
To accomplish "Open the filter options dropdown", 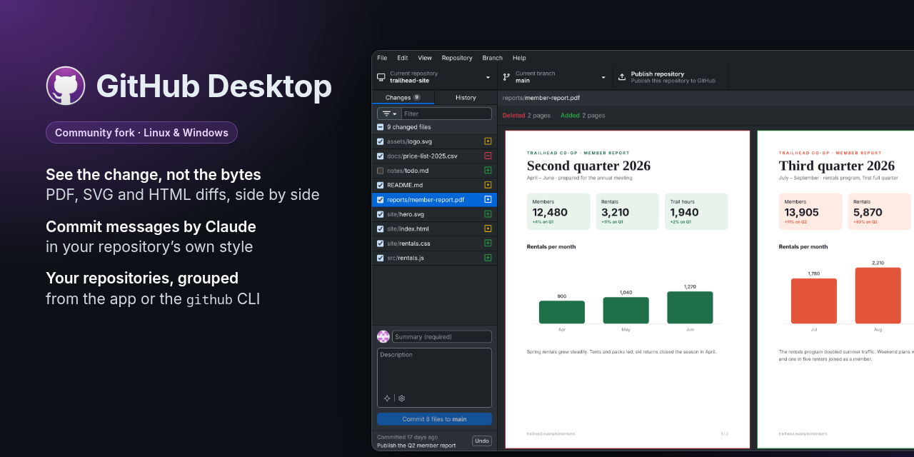I will click(x=389, y=114).
